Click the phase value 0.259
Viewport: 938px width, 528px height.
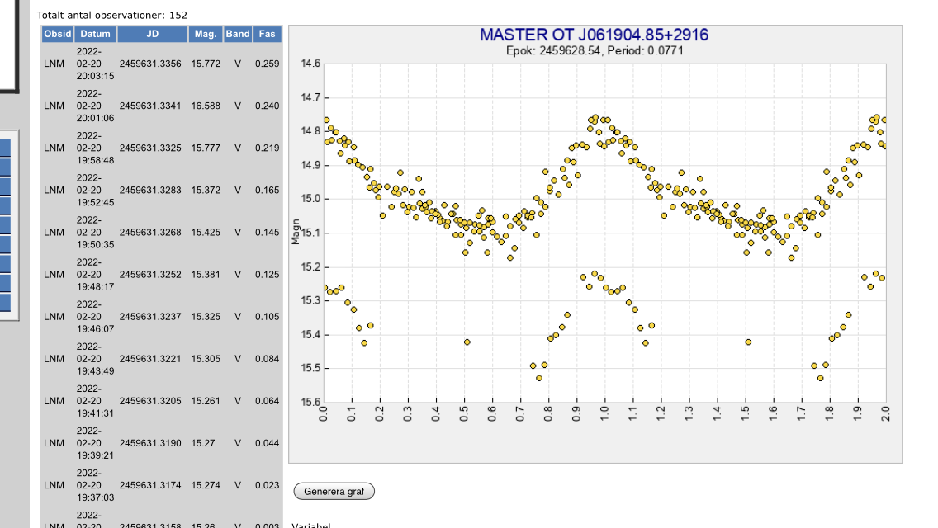268,64
